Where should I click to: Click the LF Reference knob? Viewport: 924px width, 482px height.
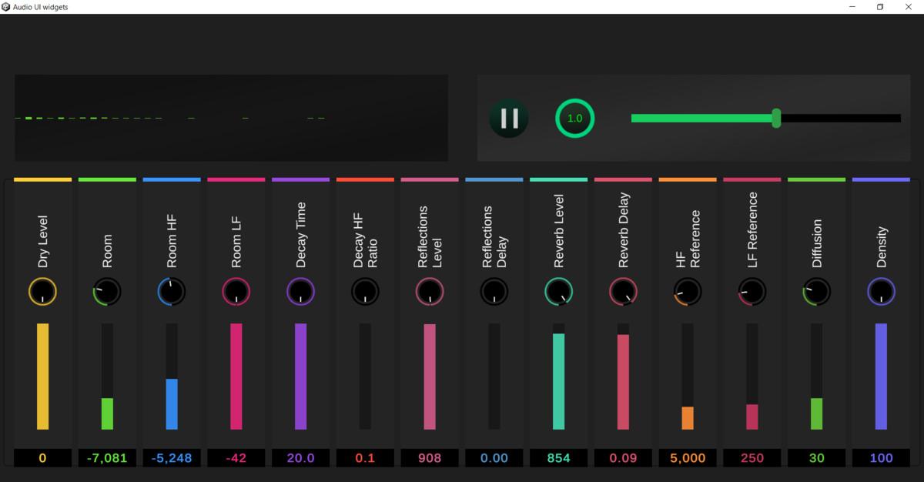tap(752, 292)
